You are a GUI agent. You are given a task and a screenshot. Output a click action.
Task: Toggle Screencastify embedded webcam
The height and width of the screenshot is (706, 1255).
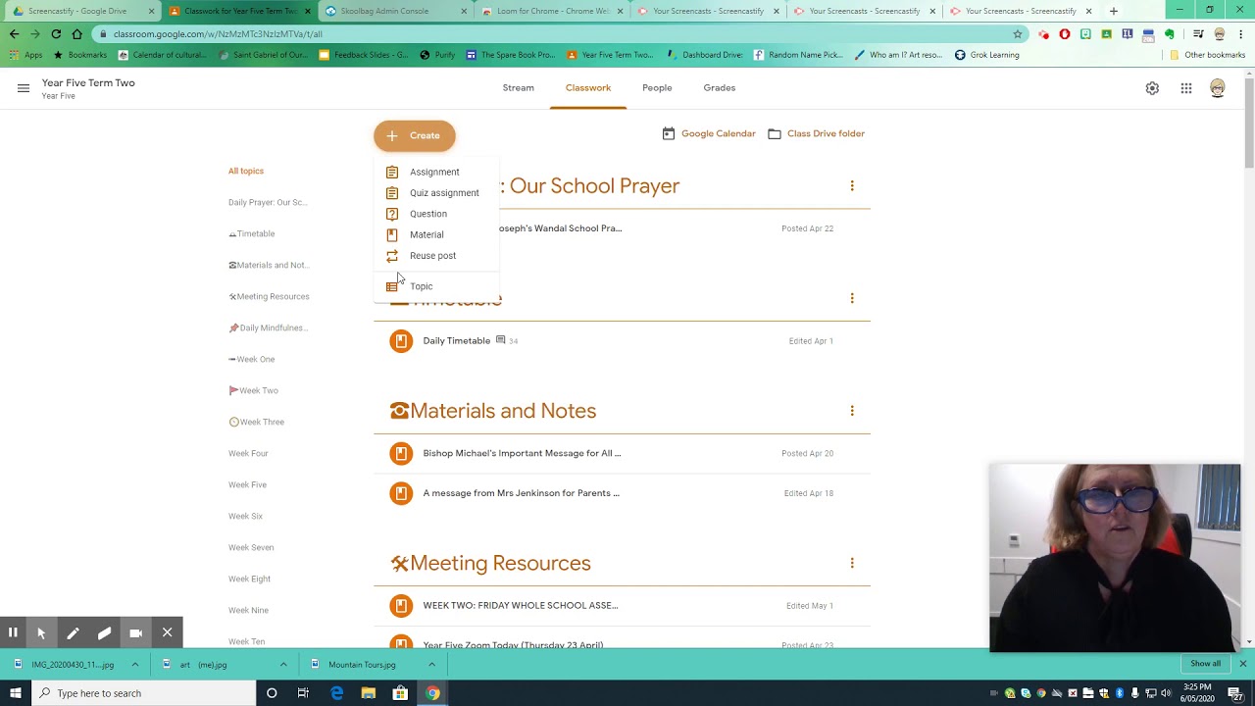pyautogui.click(x=135, y=633)
